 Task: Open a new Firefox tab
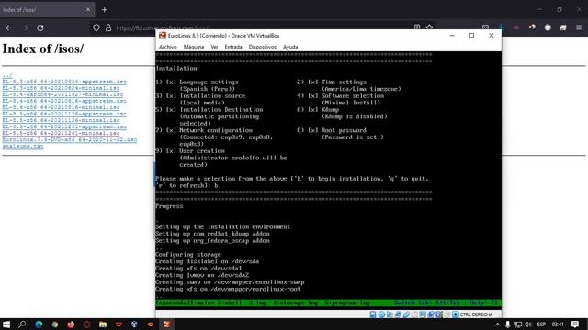104,10
